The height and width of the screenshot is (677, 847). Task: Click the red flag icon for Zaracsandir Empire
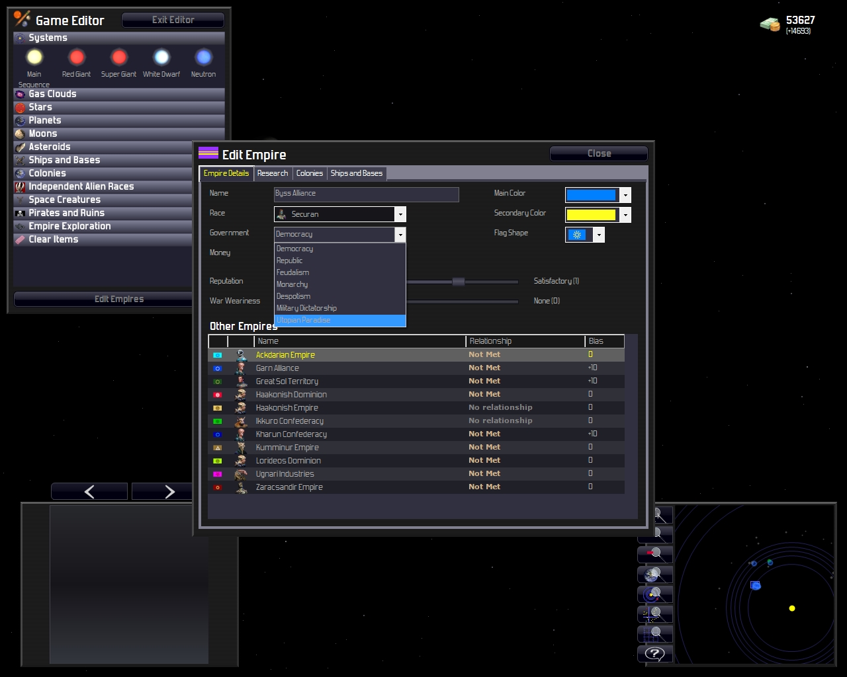218,487
